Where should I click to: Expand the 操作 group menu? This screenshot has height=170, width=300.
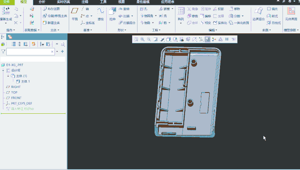(x=10, y=30)
